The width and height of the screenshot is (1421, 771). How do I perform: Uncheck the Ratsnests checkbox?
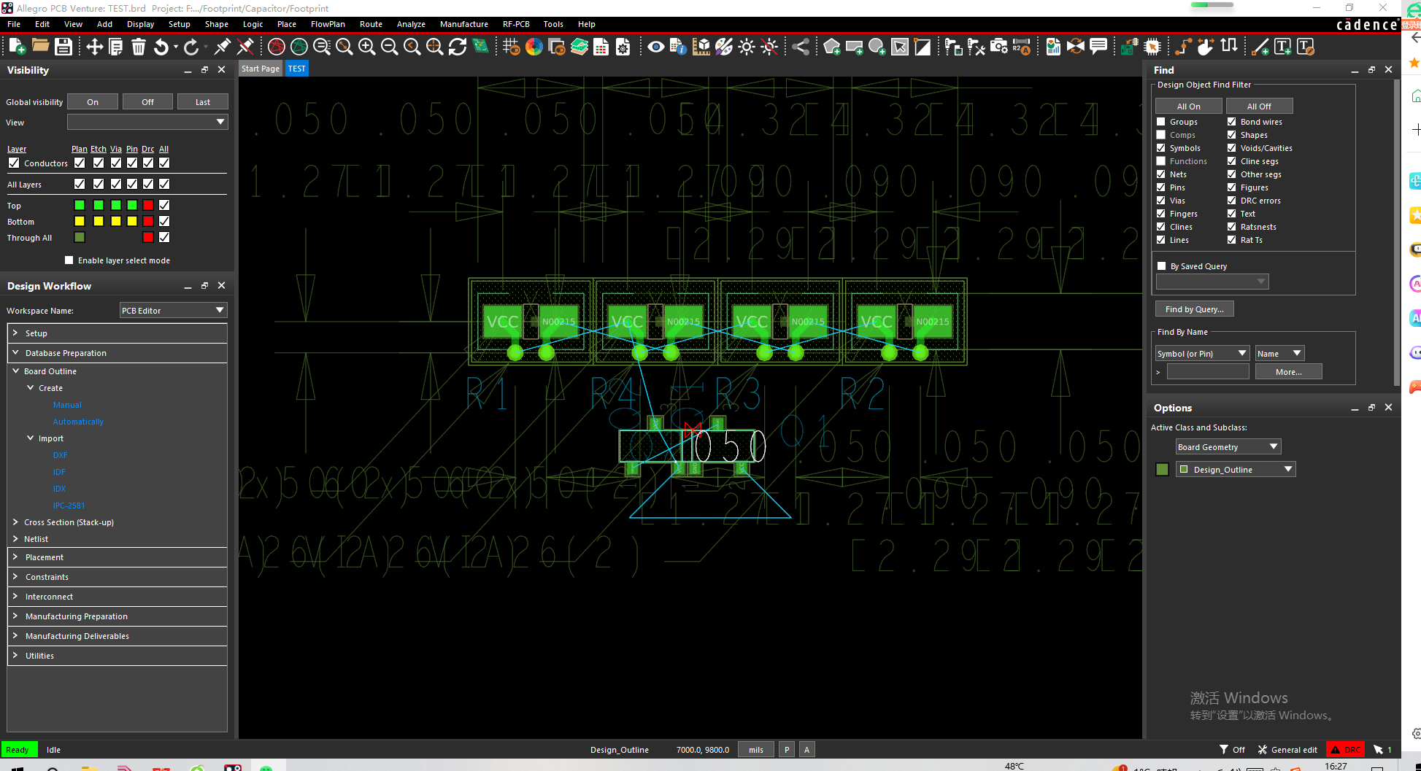1232,227
